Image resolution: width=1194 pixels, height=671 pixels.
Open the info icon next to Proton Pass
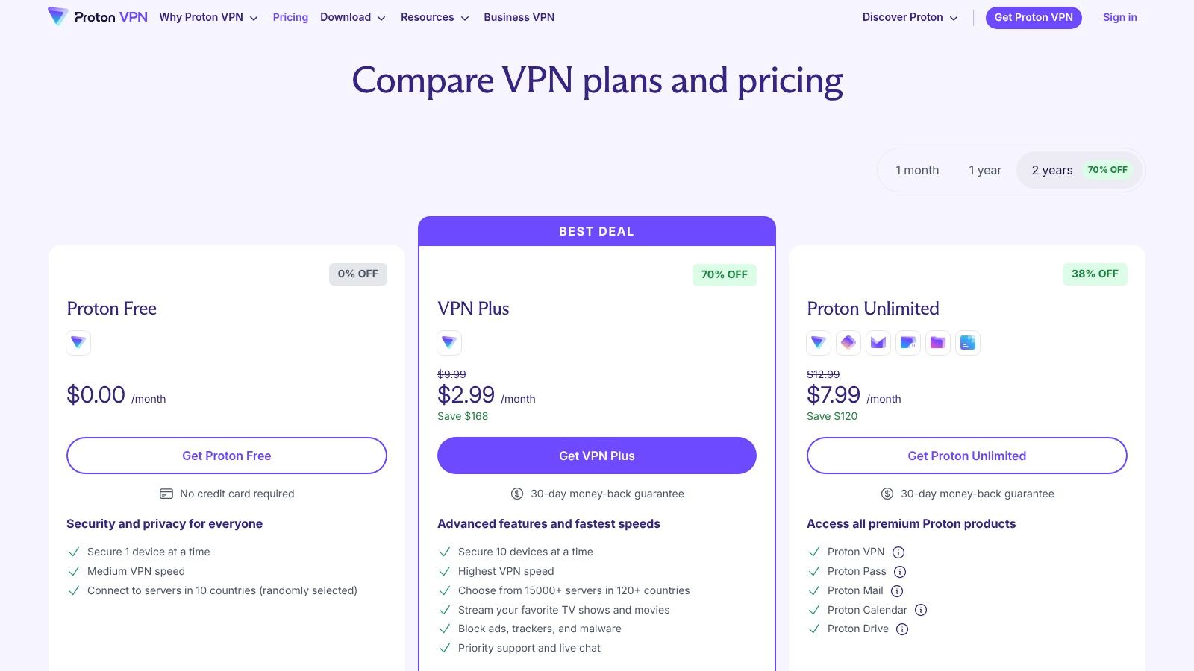pos(899,571)
